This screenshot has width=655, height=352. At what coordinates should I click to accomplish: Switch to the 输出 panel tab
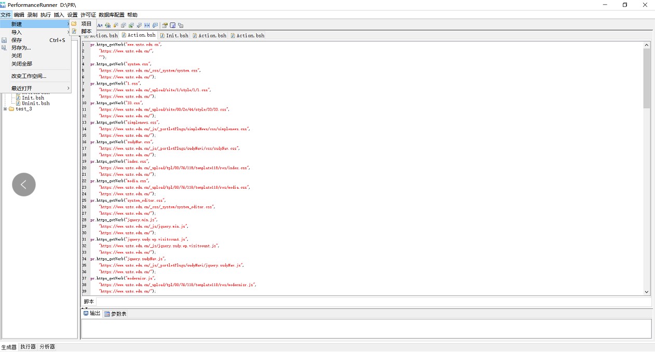[92, 314]
